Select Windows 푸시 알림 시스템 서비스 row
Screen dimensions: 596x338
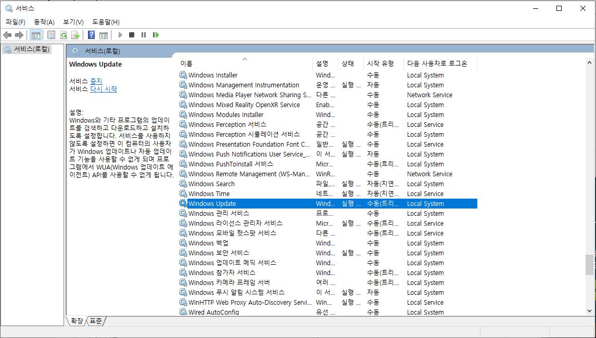tap(327, 292)
